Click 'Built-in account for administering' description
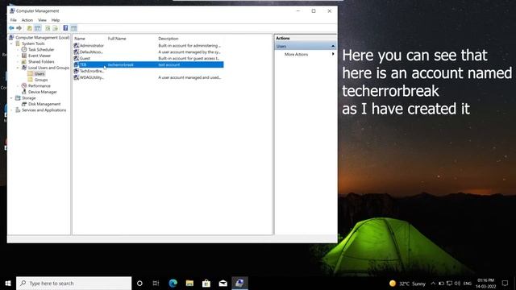The width and height of the screenshot is (516, 290). coord(189,46)
